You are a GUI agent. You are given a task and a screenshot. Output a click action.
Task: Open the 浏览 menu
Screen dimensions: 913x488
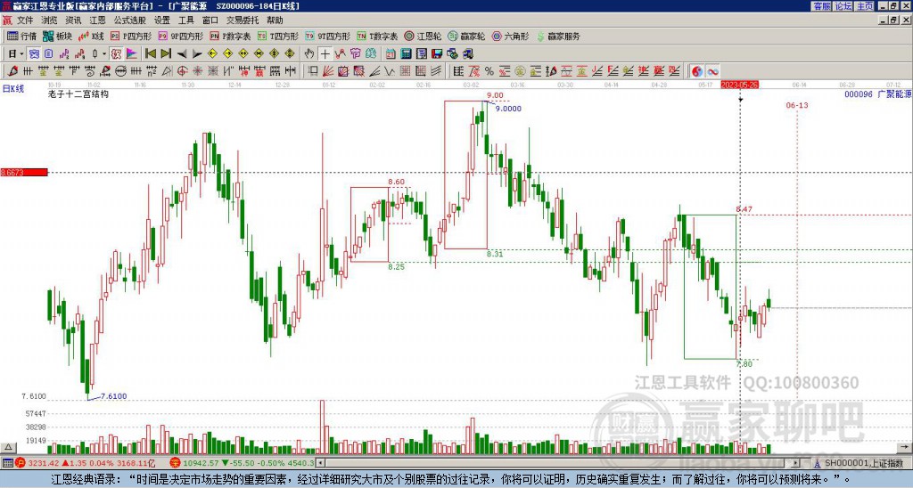50,20
